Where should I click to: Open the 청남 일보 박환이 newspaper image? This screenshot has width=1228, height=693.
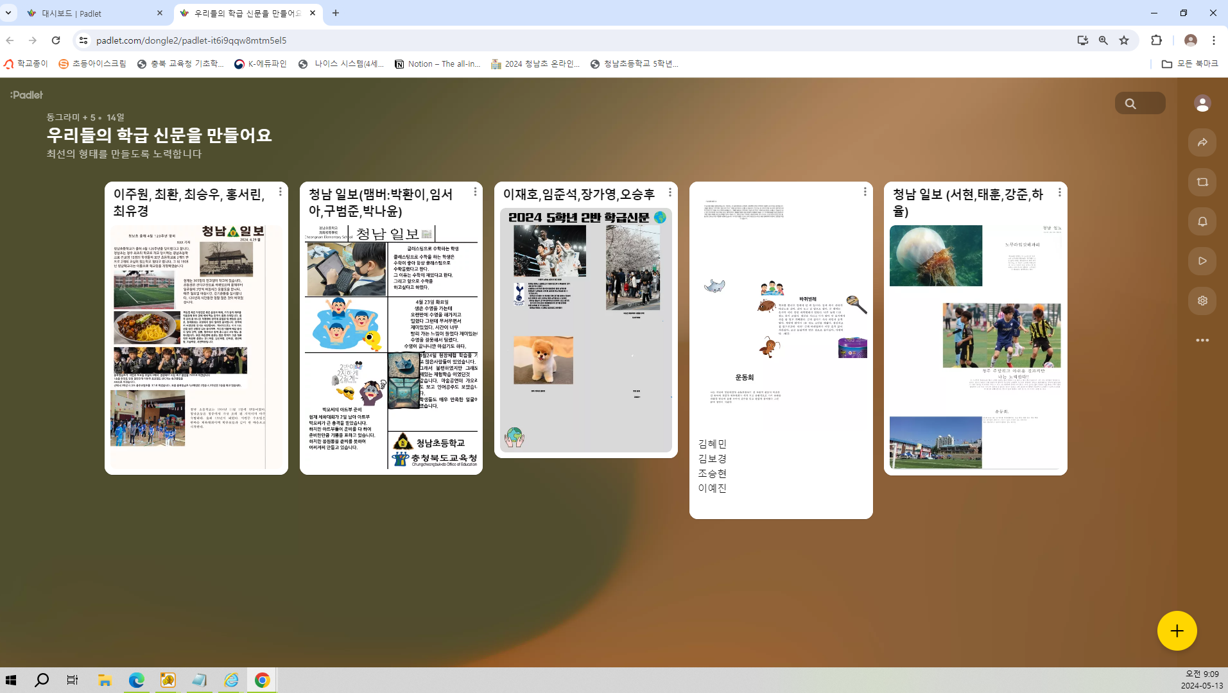point(391,346)
